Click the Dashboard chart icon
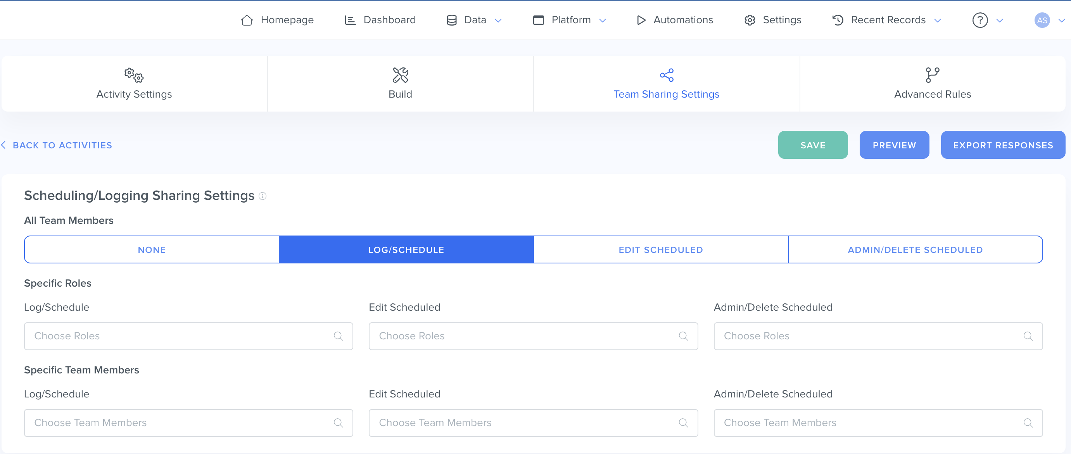Screen dimensions: 1071x454 350,20
